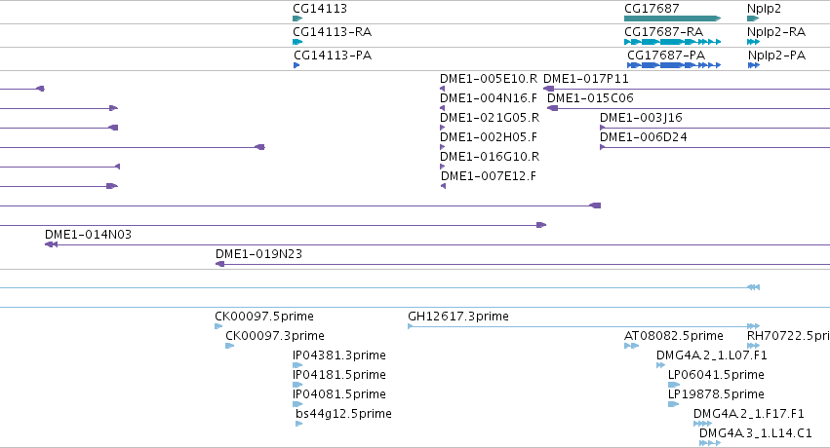
Task: Click the arrow glyphs under DMG4A.2_1.F17.F1
Action: click(702, 424)
